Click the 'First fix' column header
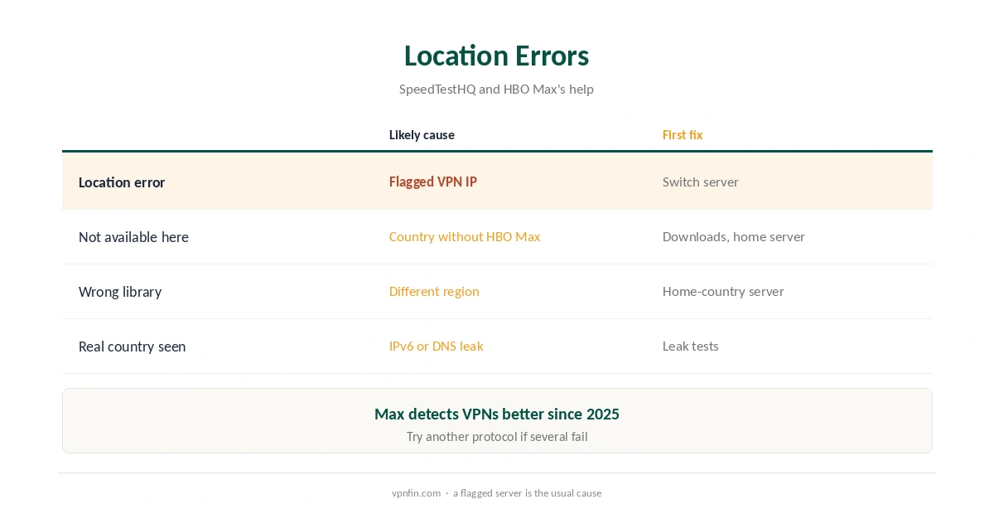Image resolution: width=994 pixels, height=509 pixels. 683,135
